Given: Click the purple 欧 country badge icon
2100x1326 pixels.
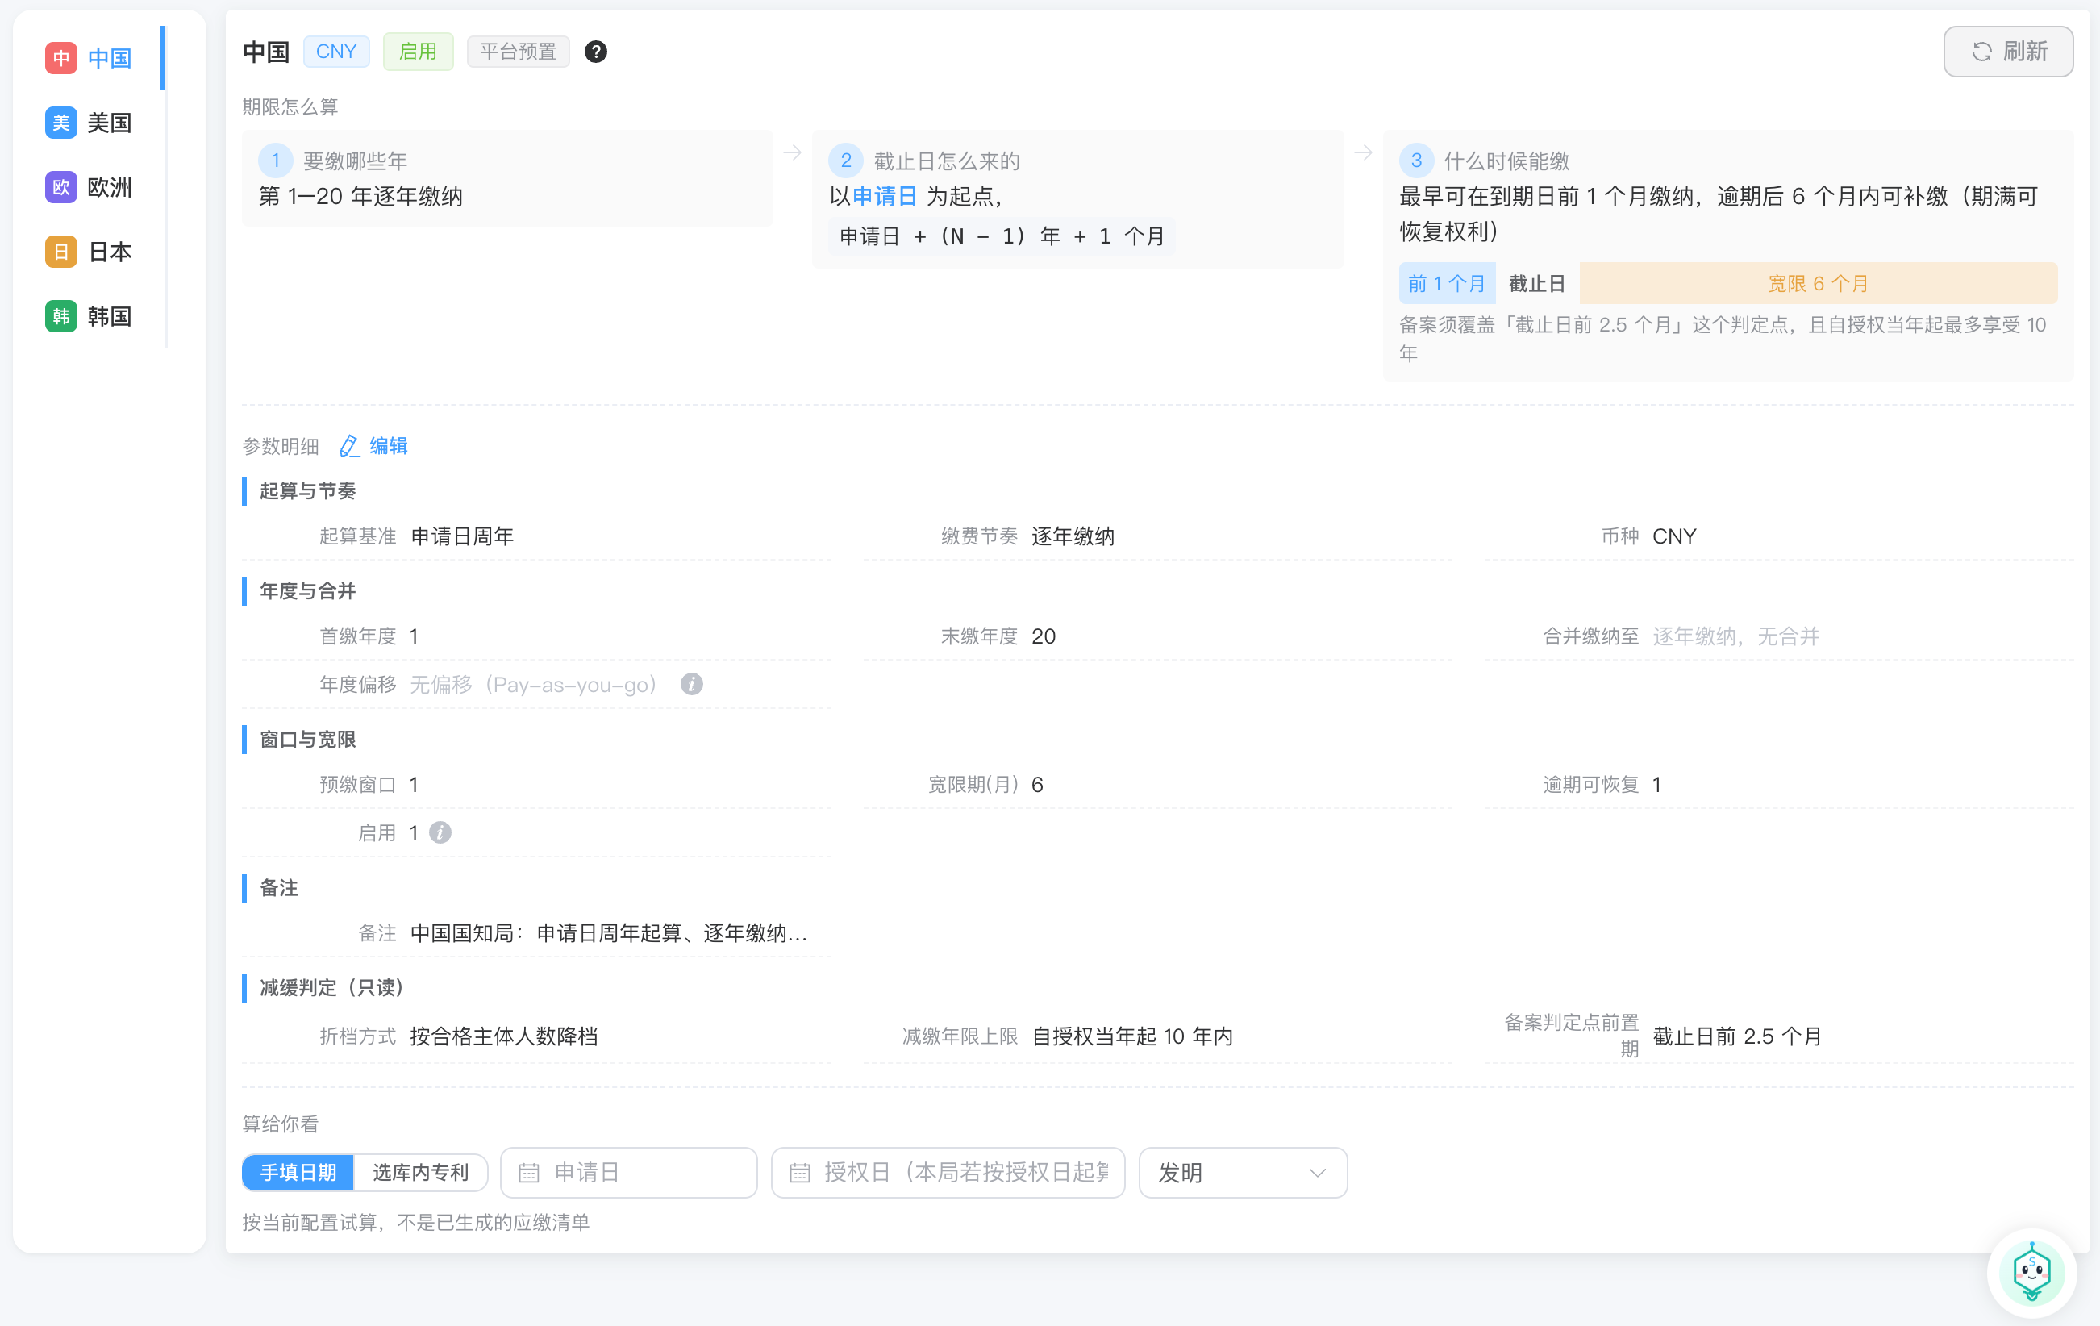Looking at the screenshot, I should tap(61, 188).
